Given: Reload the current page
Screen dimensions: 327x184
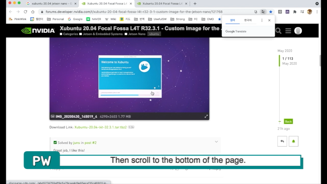Looking at the screenshot, I should [25, 12].
